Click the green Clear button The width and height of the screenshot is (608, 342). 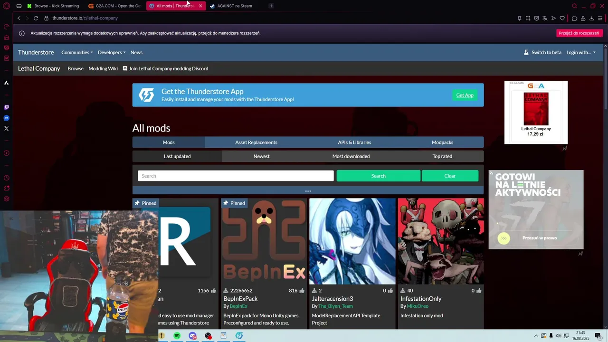[x=450, y=176]
